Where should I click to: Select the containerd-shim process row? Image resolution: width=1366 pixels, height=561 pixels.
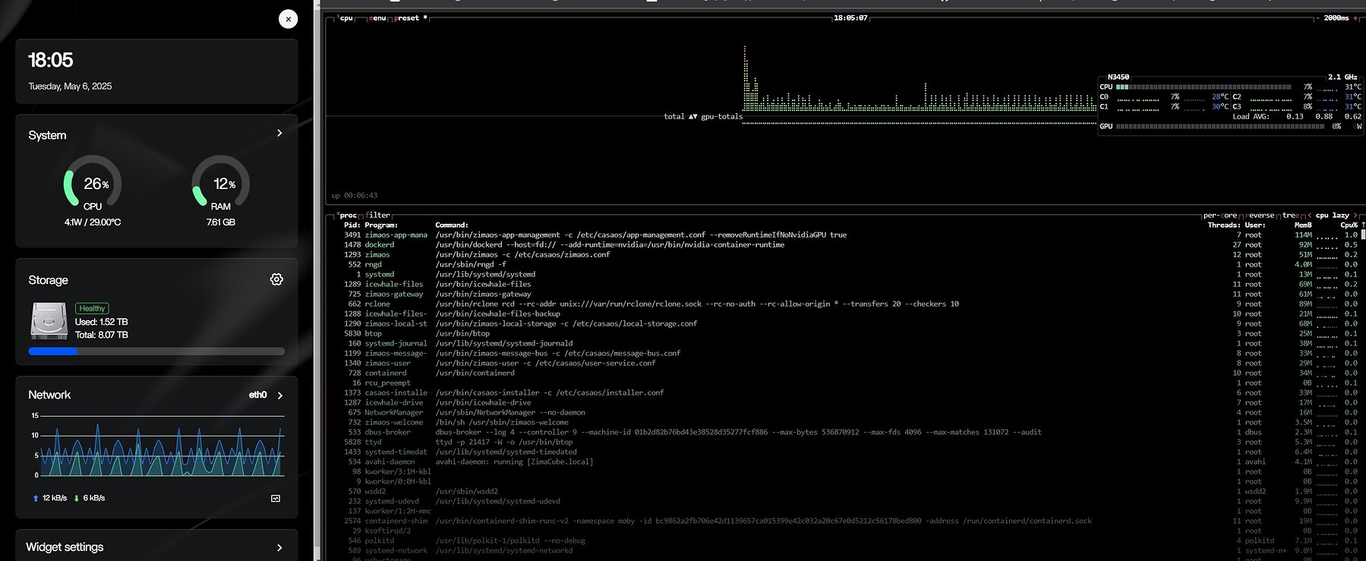coord(844,522)
